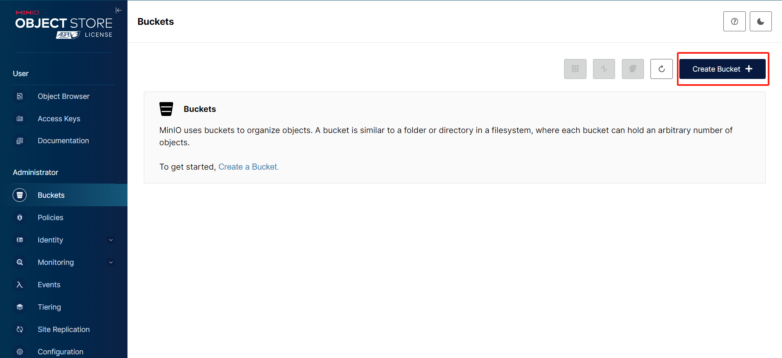This screenshot has width=782, height=358.
Task: Click the Buckets sidebar icon
Action: pyautogui.click(x=20, y=195)
